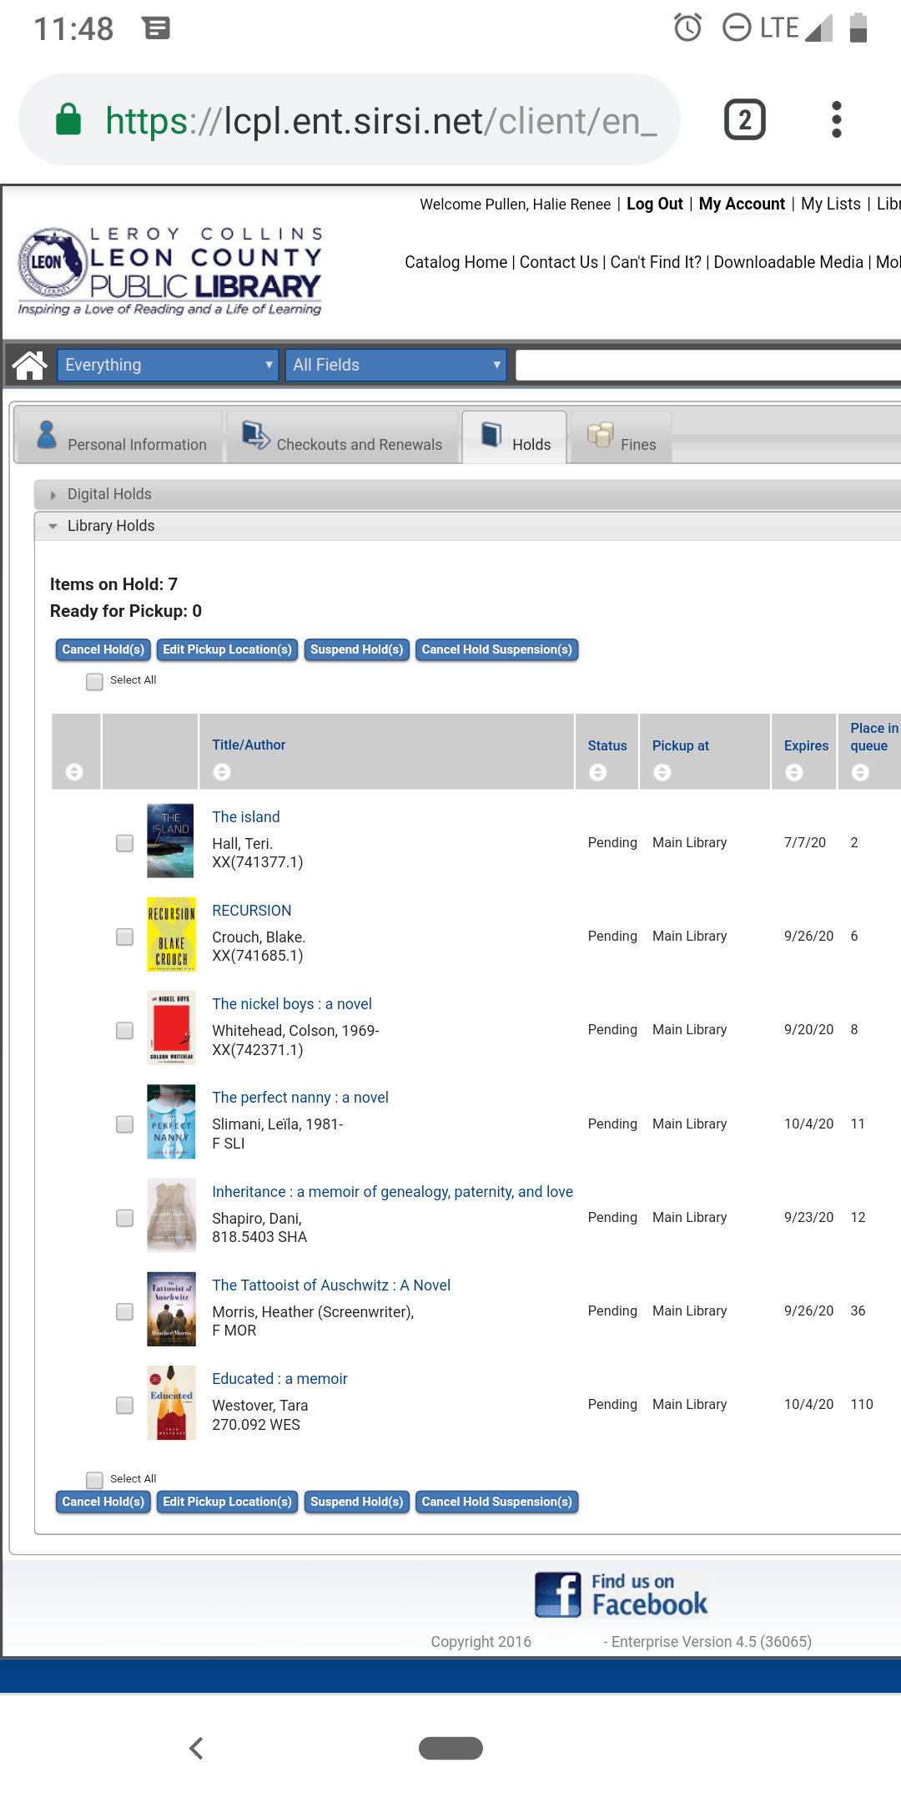Tap the notification icon beside the clock

pyautogui.click(x=156, y=28)
